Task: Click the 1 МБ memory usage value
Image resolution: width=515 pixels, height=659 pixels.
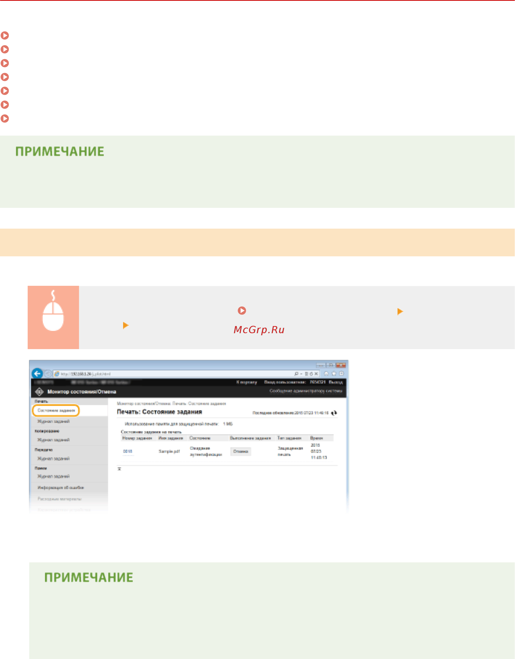Action: 228,424
